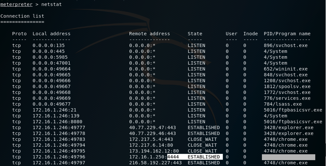
Task: Select local address 0.0.0.0:49668
Action: click(51, 92)
